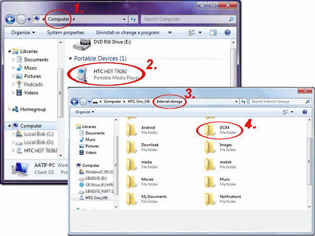Screen dimensions: 315x236
Task: Click Back button in Internal storage window
Action: (x=75, y=102)
